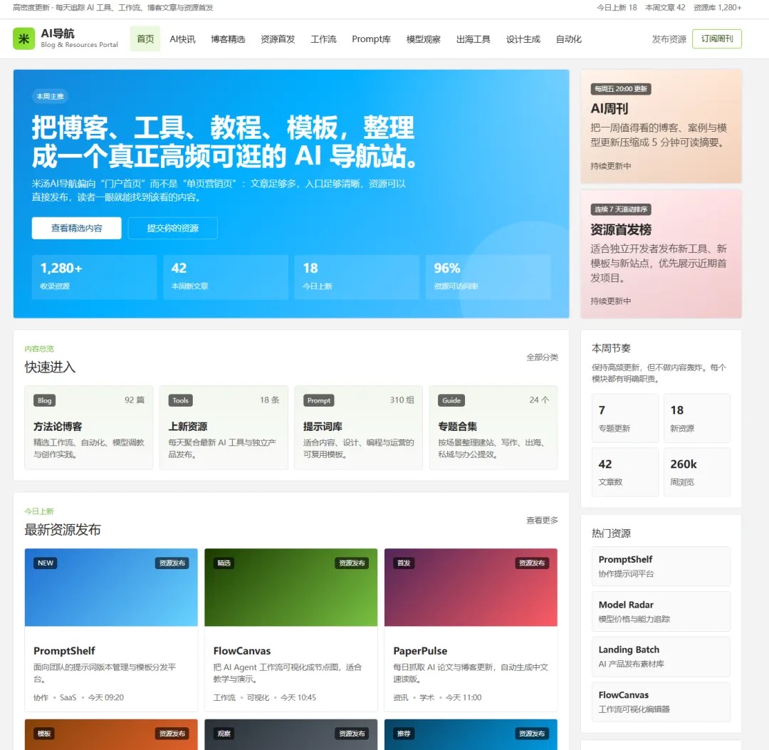Viewport: 769px width, 750px height.
Task: Click 查看精选内容 button in hero banner
Action: pyautogui.click(x=76, y=228)
